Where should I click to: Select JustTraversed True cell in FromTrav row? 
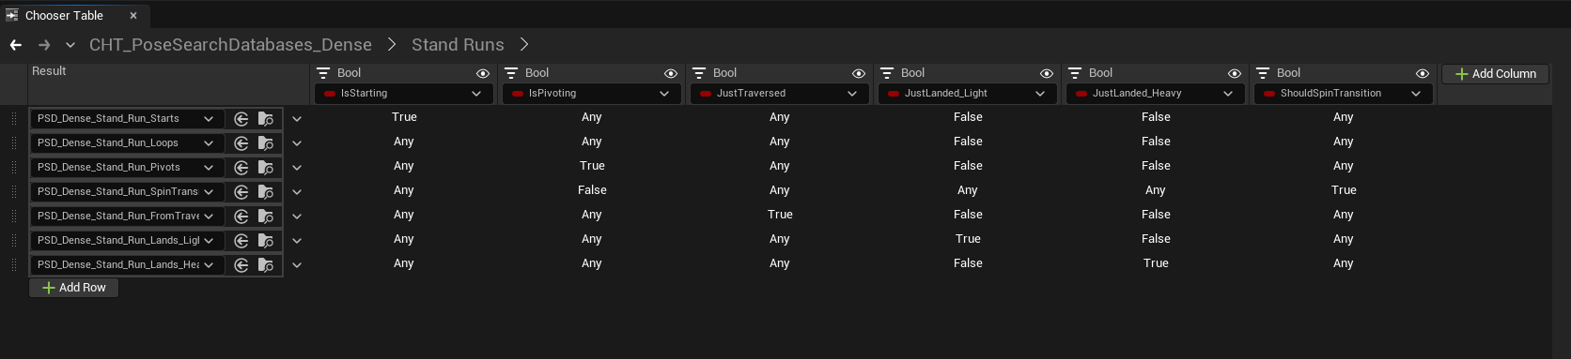[x=780, y=215]
